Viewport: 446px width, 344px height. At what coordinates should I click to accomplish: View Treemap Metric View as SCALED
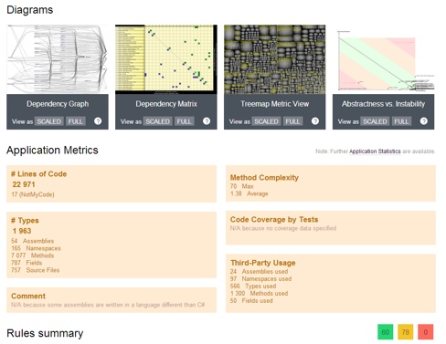[x=267, y=121]
